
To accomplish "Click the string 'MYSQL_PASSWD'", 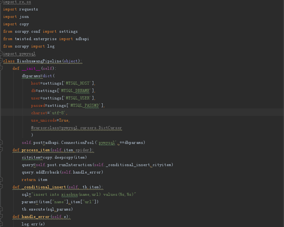I will (84, 106).
